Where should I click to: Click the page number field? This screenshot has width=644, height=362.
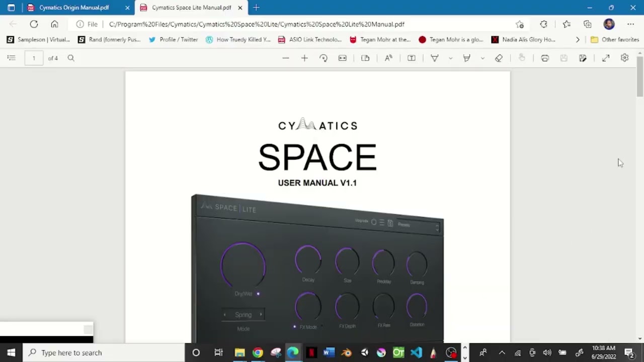click(34, 58)
